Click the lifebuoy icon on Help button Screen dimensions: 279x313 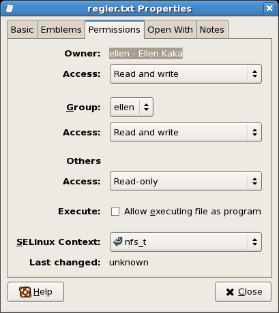coord(25,292)
